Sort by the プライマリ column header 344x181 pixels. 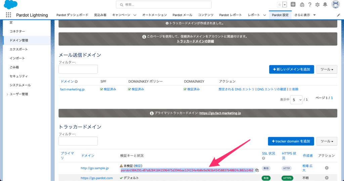click(x=67, y=155)
